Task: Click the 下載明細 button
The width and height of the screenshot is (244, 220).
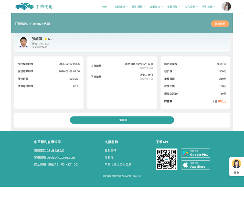Action: (x=122, y=120)
